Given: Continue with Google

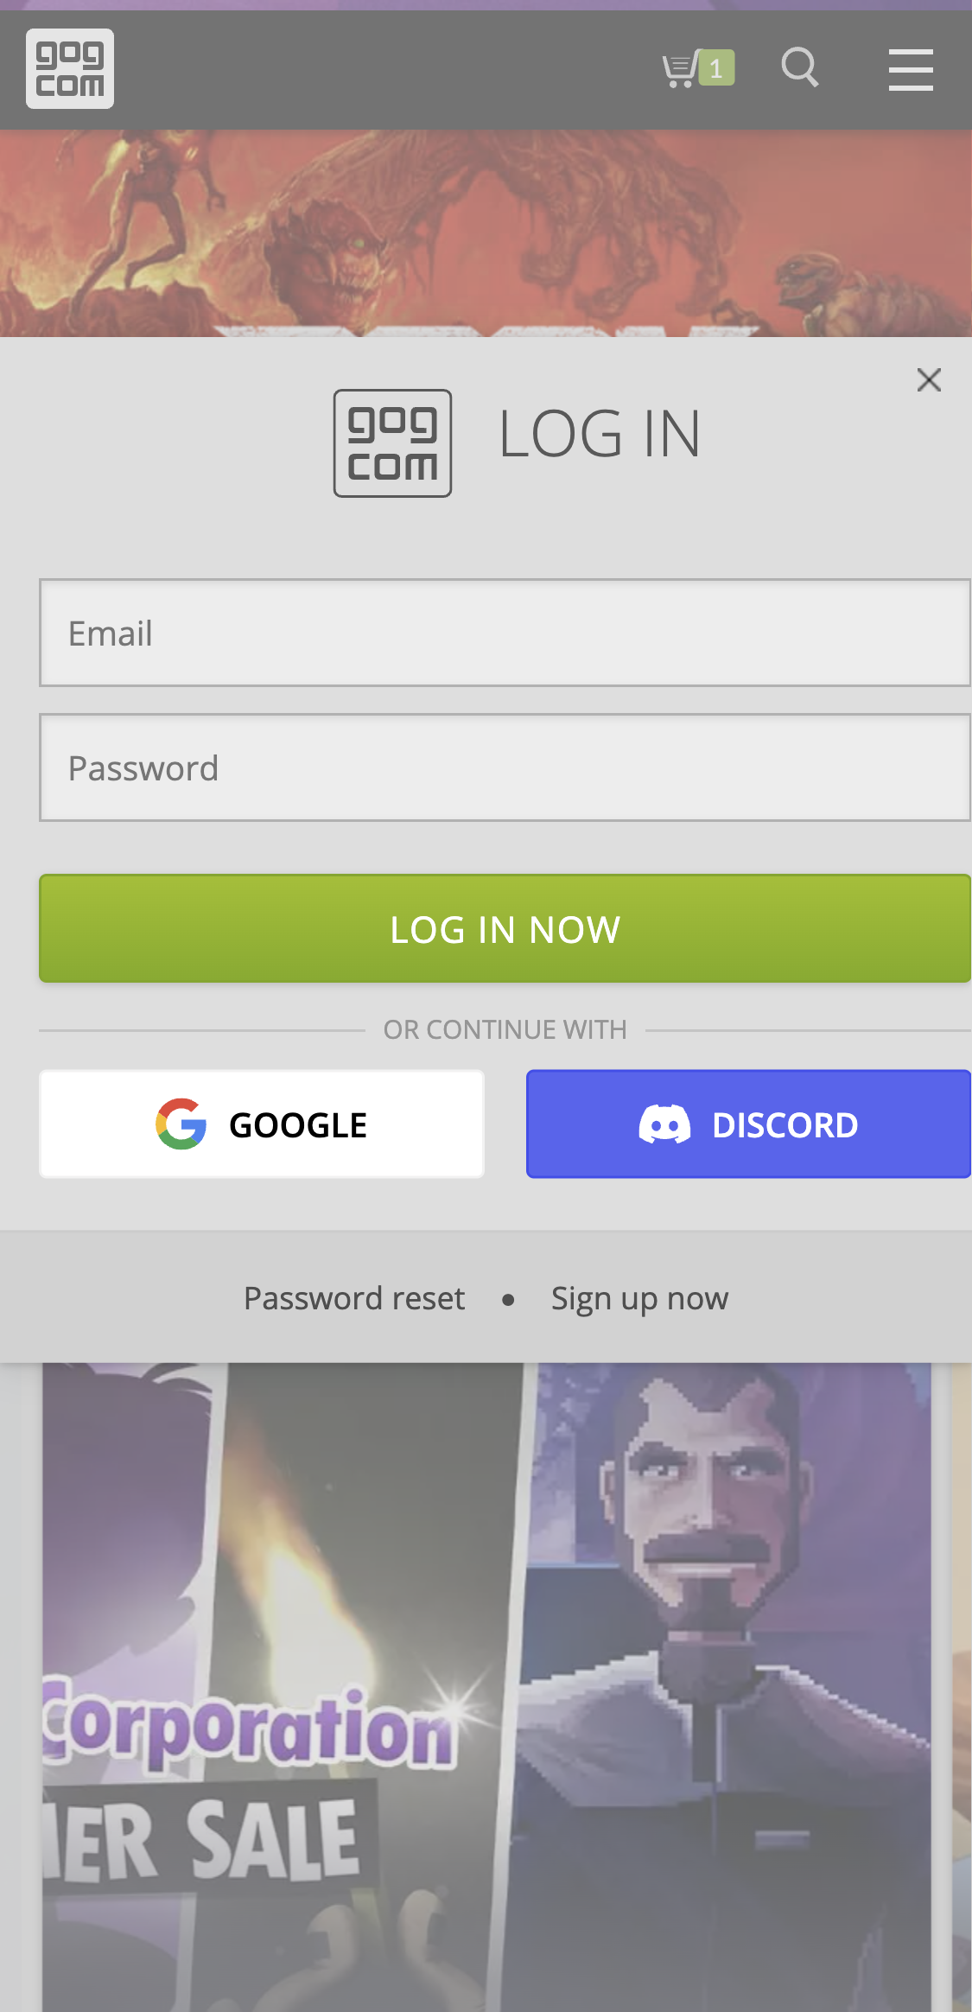Looking at the screenshot, I should (x=261, y=1124).
